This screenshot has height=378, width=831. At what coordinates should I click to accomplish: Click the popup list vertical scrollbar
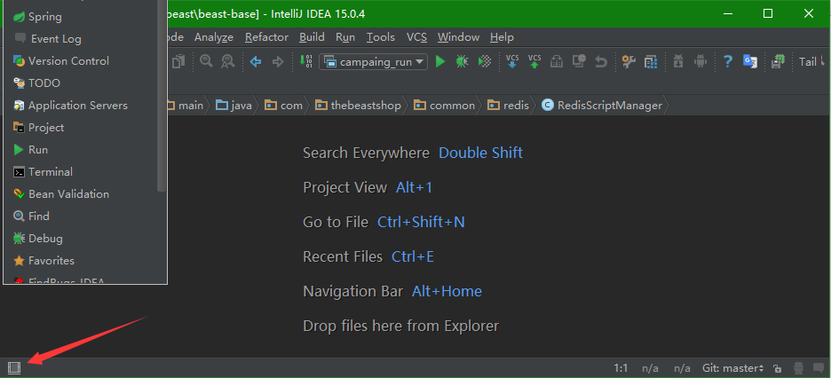click(x=162, y=95)
